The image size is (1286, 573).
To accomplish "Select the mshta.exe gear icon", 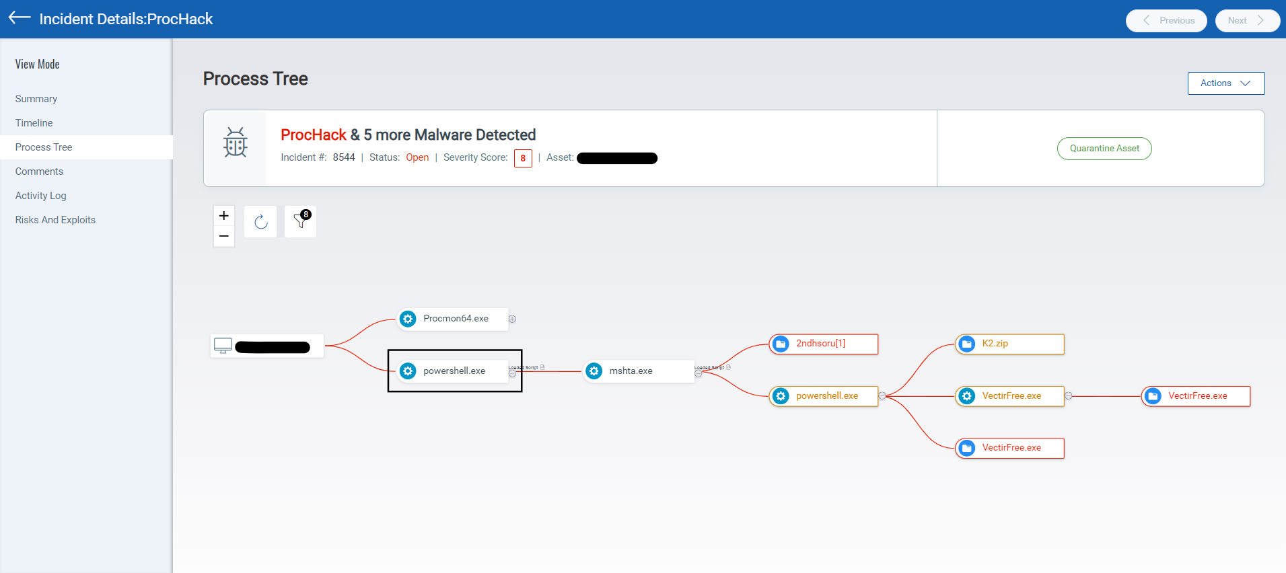I will [x=594, y=371].
